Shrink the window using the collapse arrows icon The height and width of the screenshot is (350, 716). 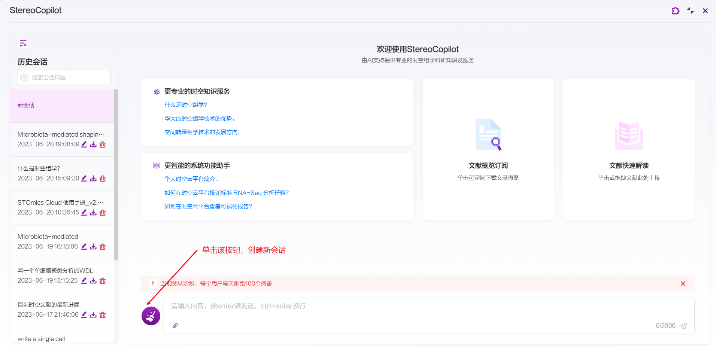tap(690, 11)
